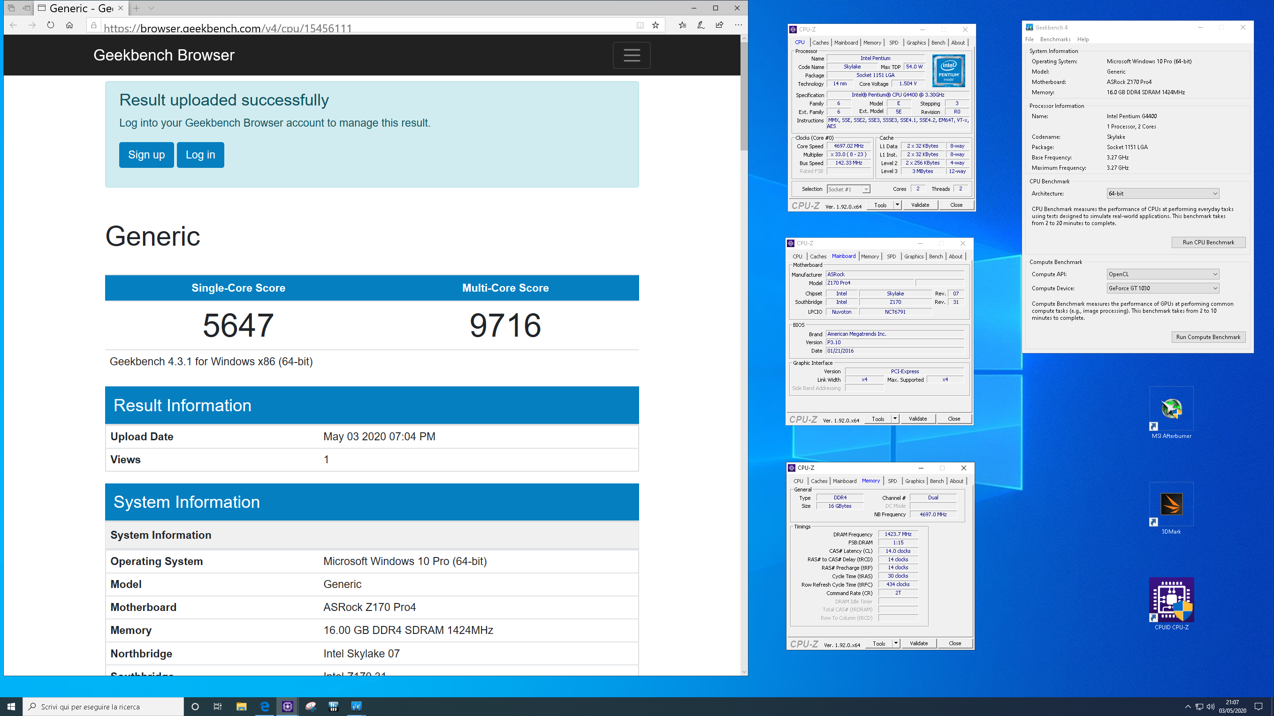Click the multi-core score 9716
This screenshot has height=716, width=1274.
[505, 325]
